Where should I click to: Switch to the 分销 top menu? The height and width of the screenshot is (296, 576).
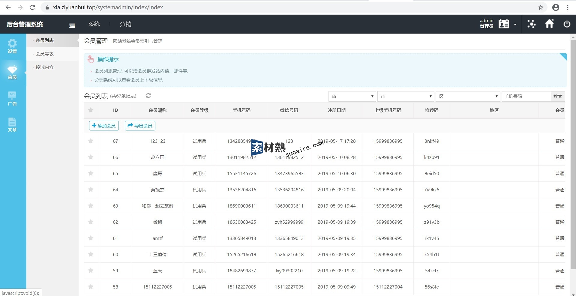pyautogui.click(x=125, y=24)
